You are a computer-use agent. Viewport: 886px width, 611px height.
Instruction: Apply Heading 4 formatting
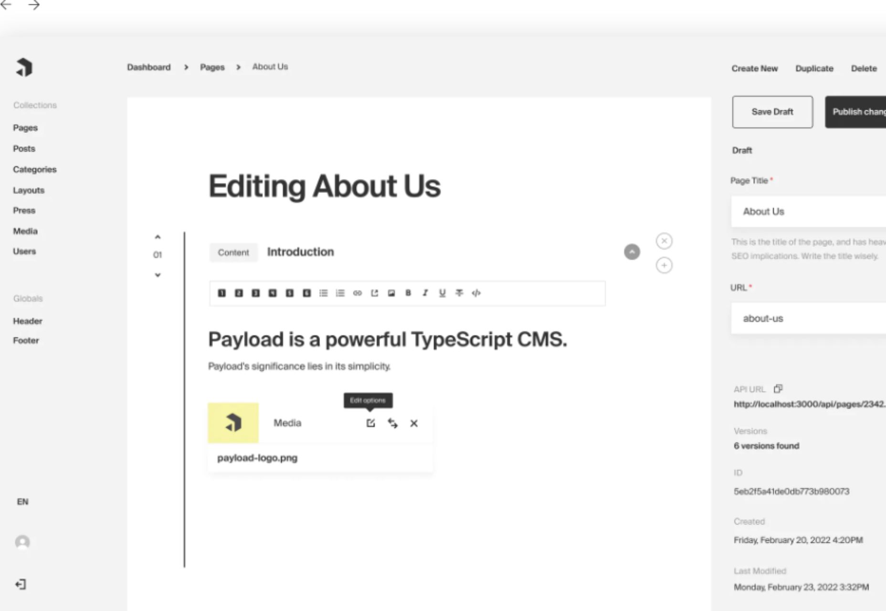[x=273, y=293]
